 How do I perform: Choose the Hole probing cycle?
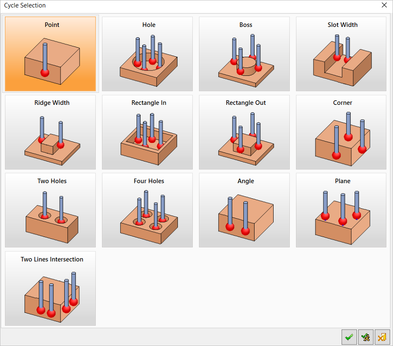(148, 54)
